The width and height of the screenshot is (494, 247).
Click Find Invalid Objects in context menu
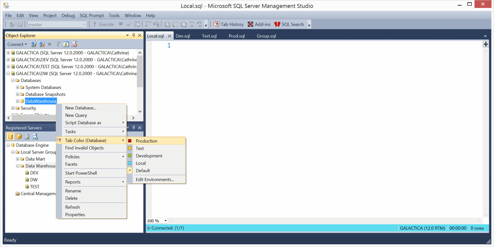(x=84, y=148)
